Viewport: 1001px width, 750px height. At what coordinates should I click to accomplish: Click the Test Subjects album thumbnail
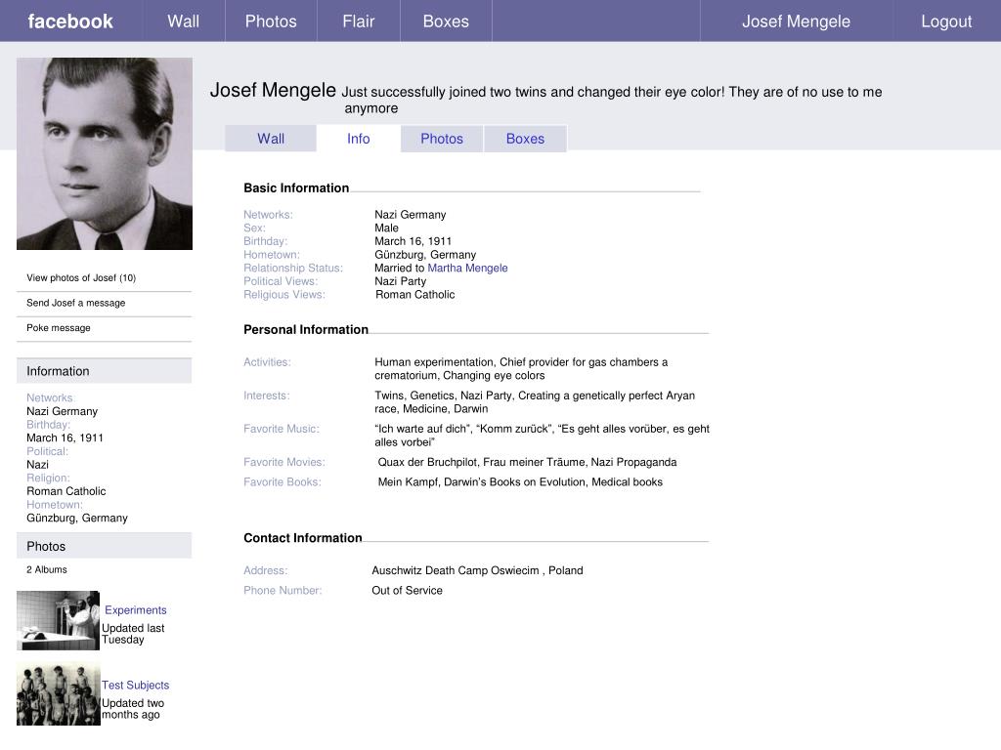pyautogui.click(x=58, y=694)
